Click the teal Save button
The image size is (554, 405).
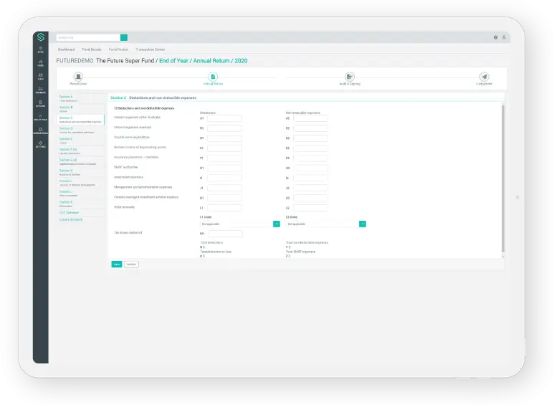click(116, 265)
